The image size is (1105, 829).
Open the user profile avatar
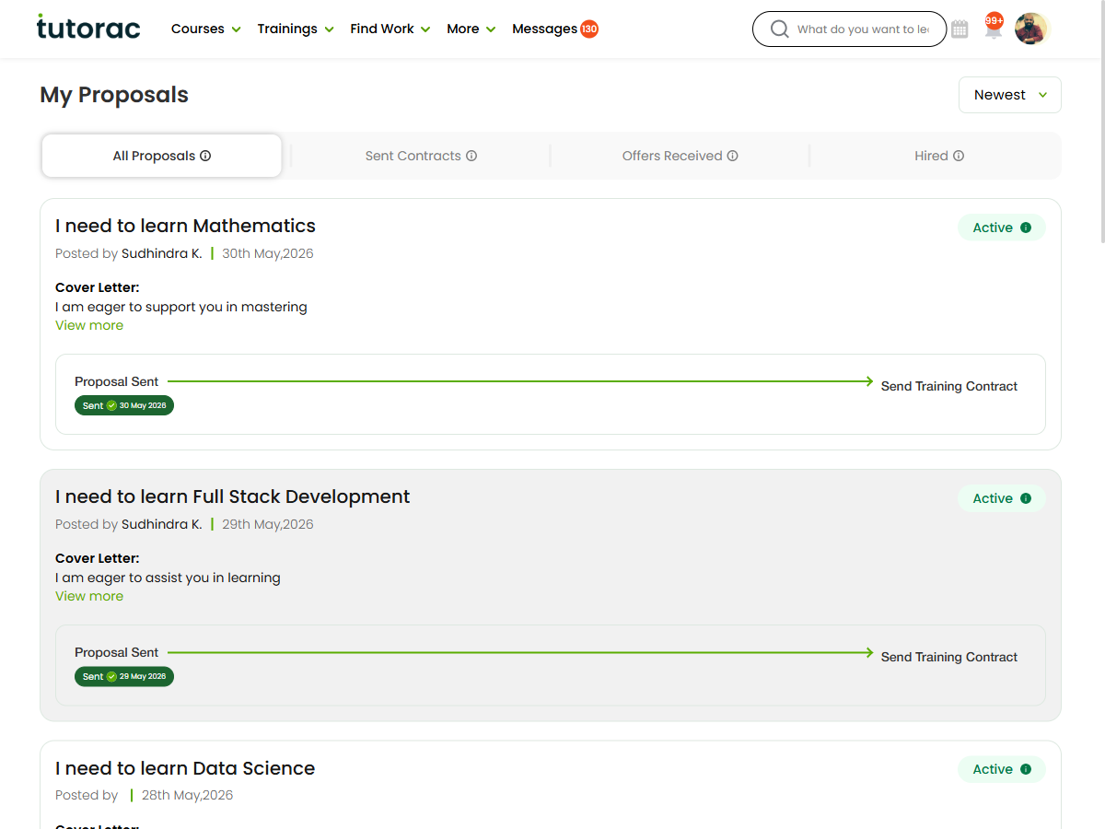pos(1031,29)
